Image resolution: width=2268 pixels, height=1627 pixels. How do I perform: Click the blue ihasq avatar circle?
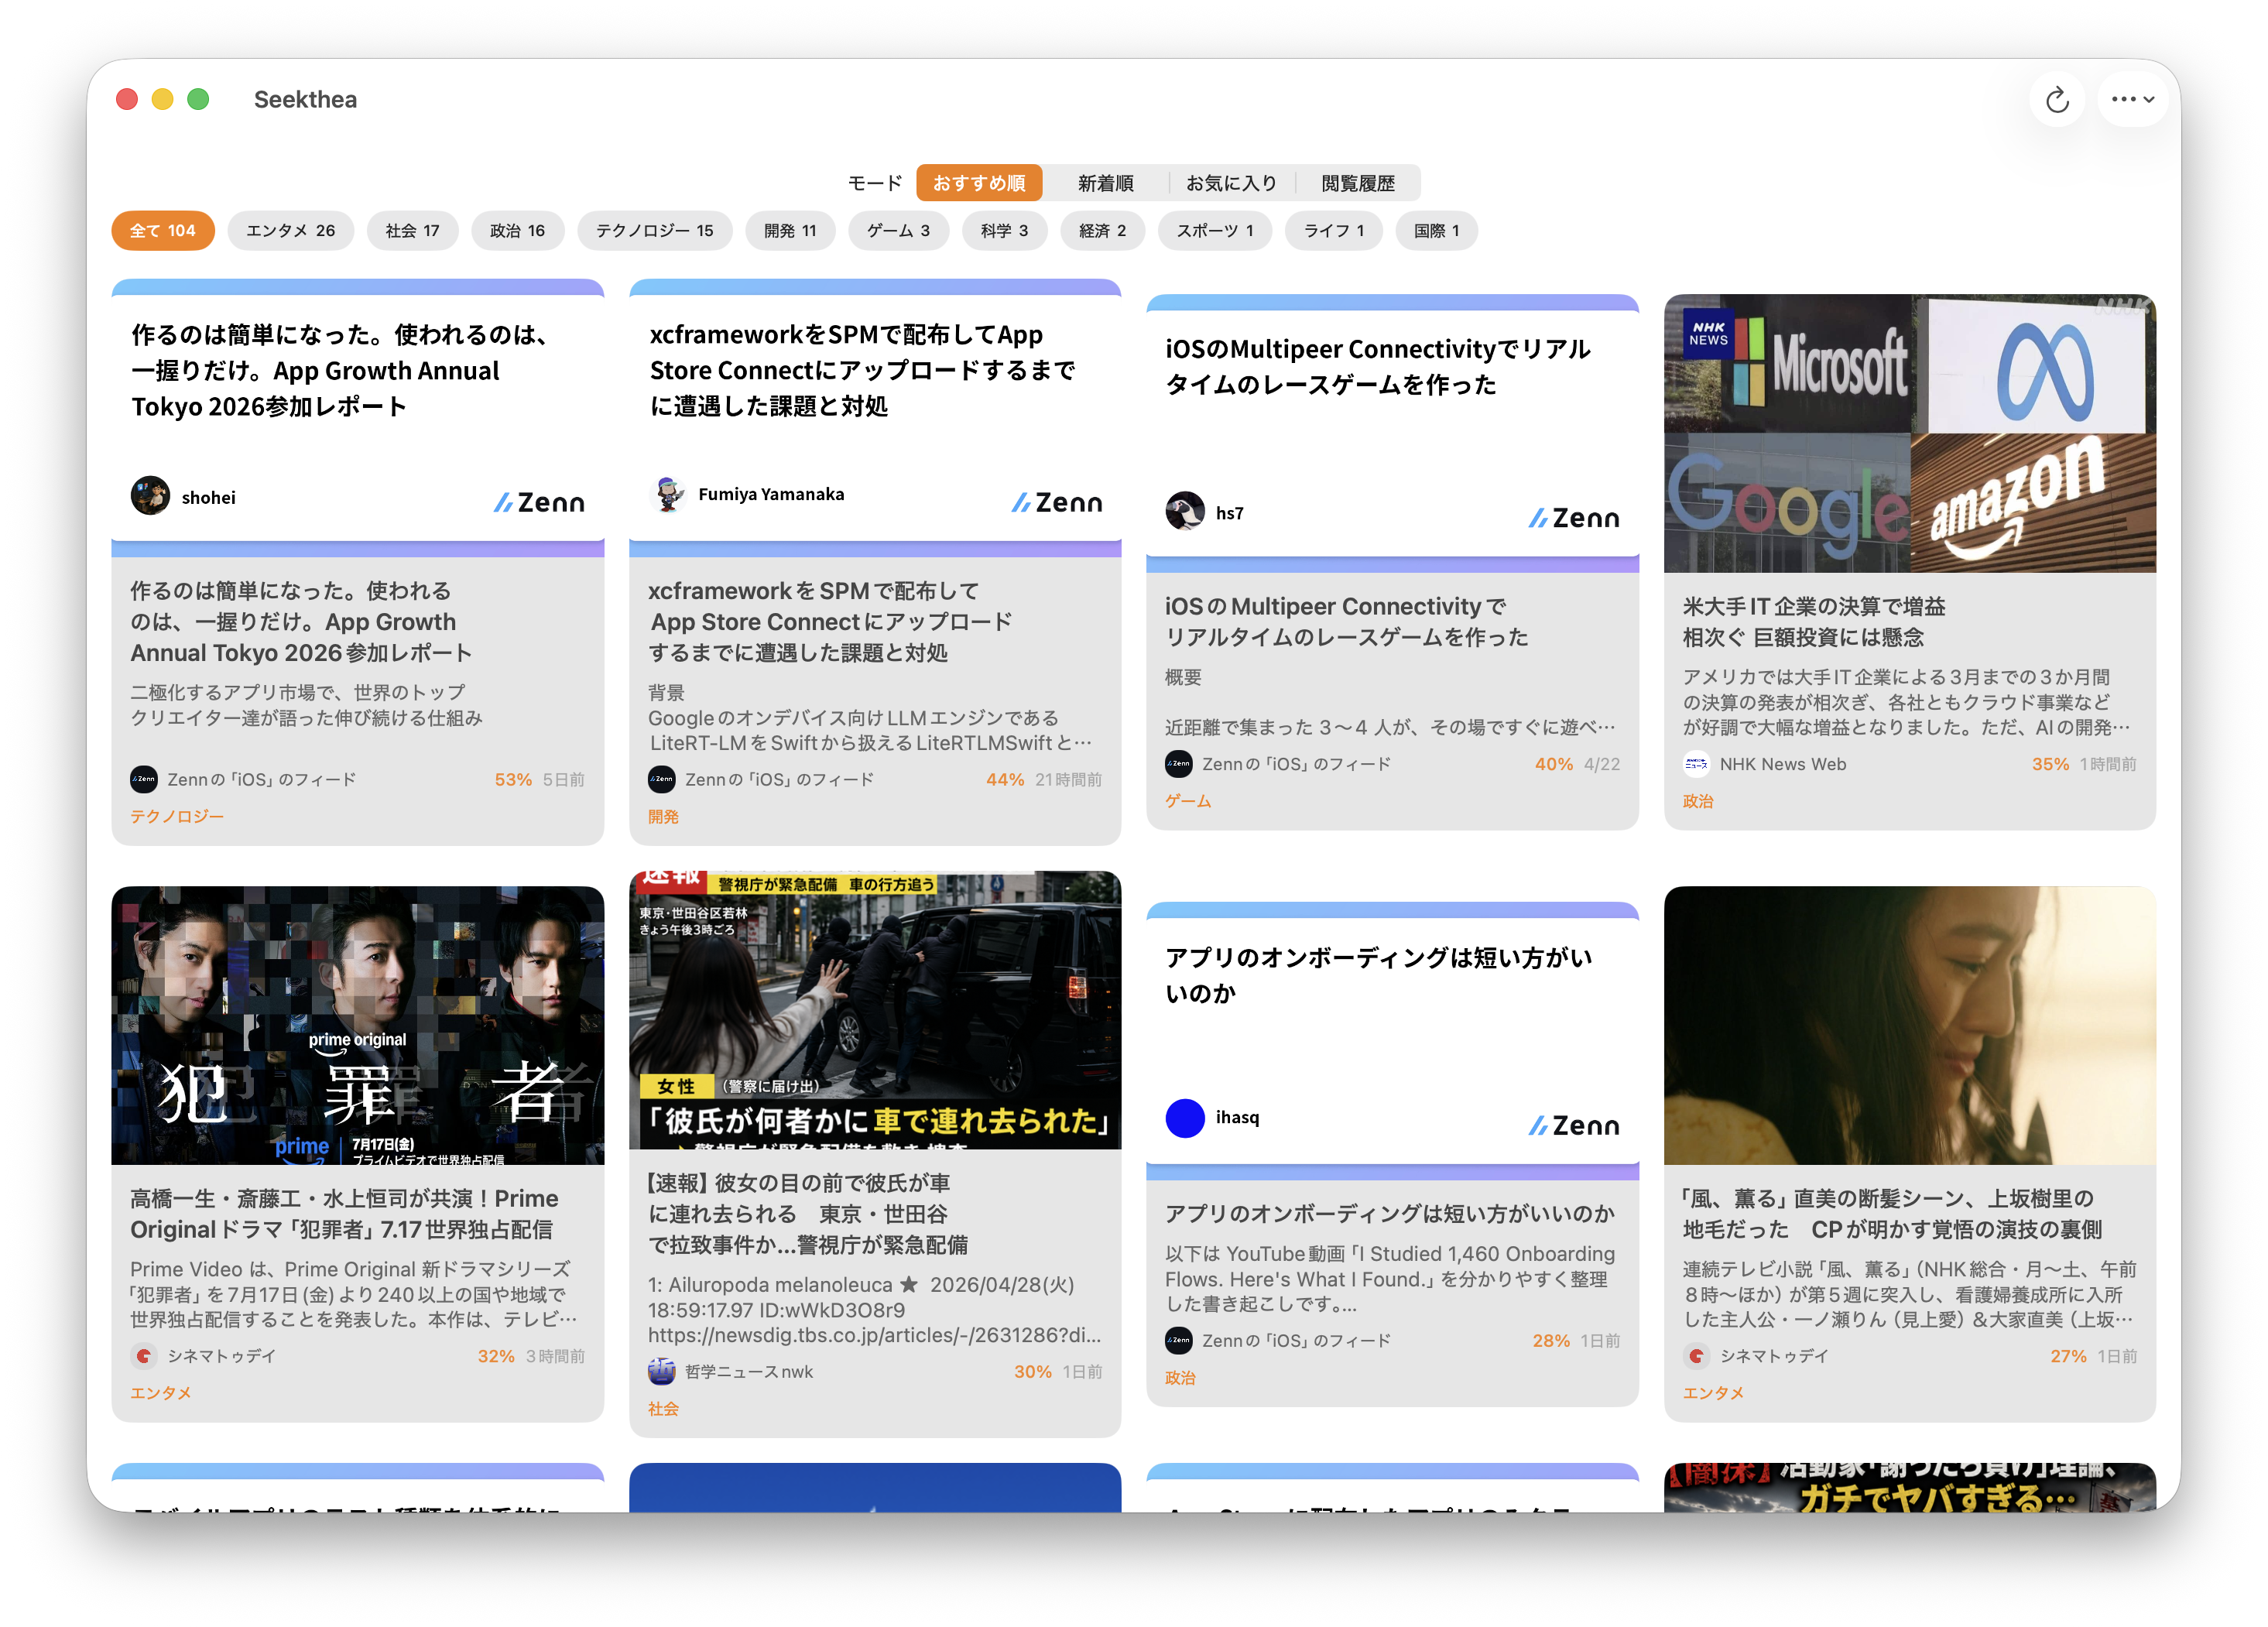click(x=1185, y=1117)
